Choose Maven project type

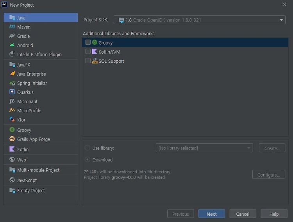pyautogui.click(x=41, y=27)
